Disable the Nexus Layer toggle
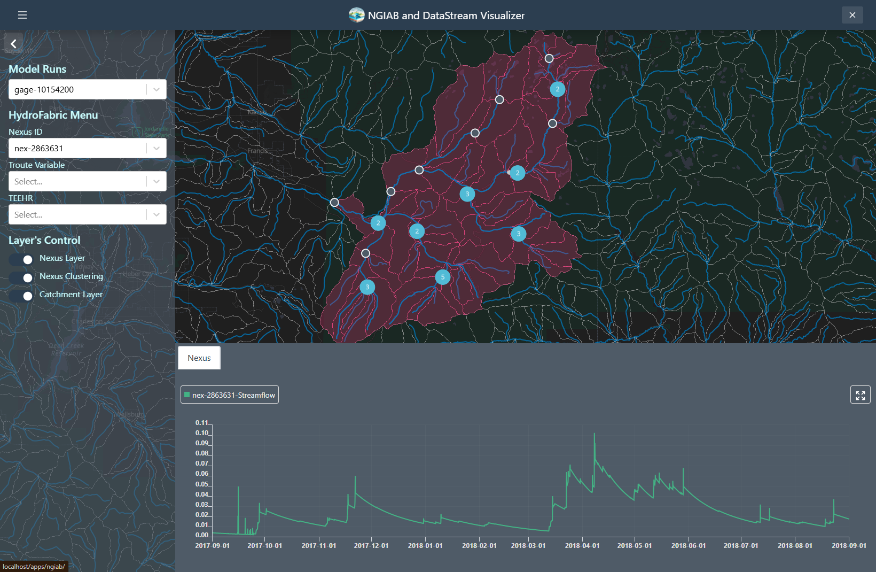 pos(20,259)
